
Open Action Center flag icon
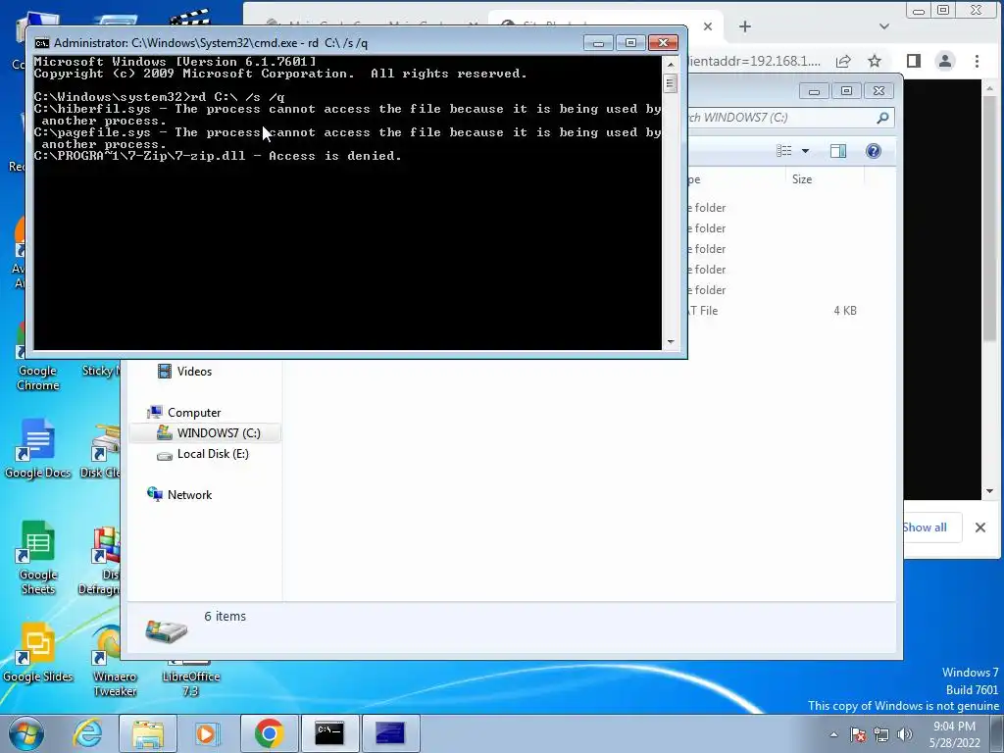click(857, 734)
